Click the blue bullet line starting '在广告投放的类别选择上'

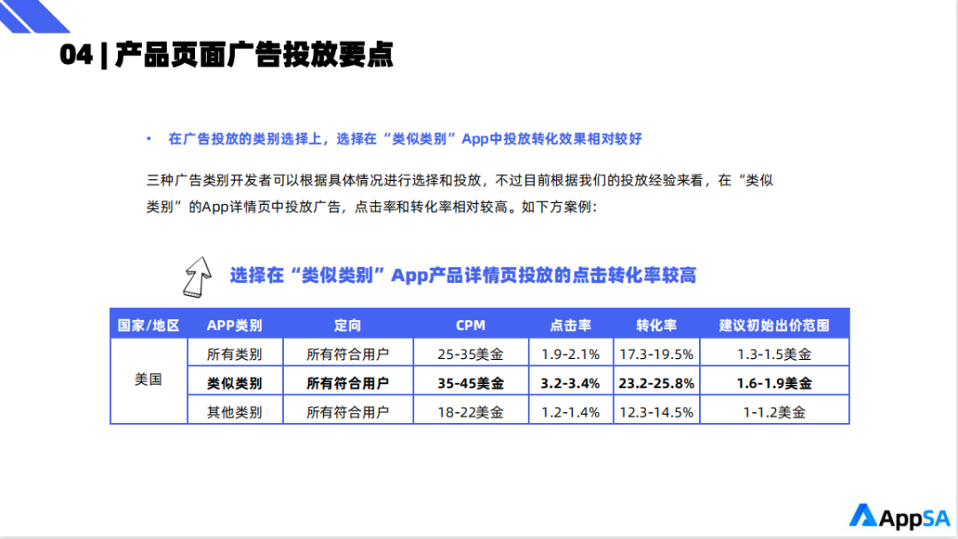click(405, 139)
